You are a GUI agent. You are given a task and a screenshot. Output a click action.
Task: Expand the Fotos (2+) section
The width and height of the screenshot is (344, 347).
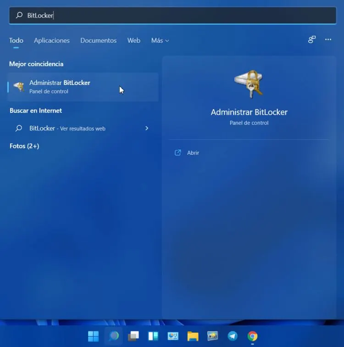click(x=24, y=146)
